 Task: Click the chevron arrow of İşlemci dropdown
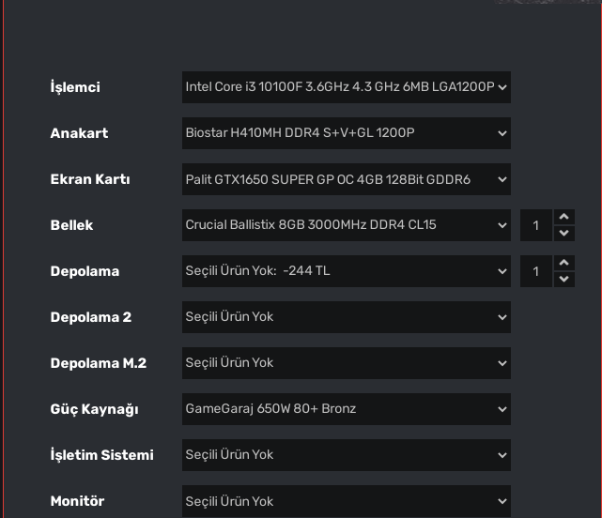point(502,87)
